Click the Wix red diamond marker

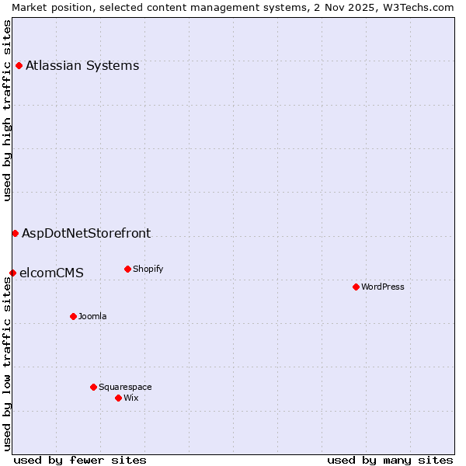coord(118,398)
